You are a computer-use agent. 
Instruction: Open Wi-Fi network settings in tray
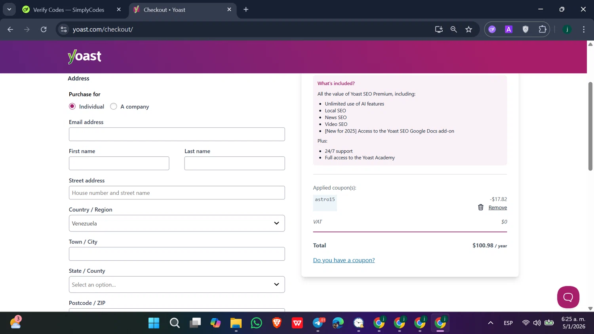click(526, 323)
